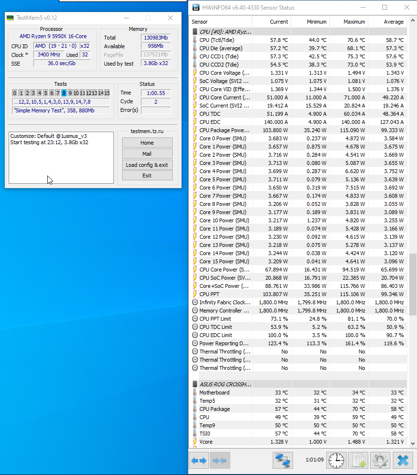Click the Average column header
This screenshot has height=475, width=417.
click(388, 22)
